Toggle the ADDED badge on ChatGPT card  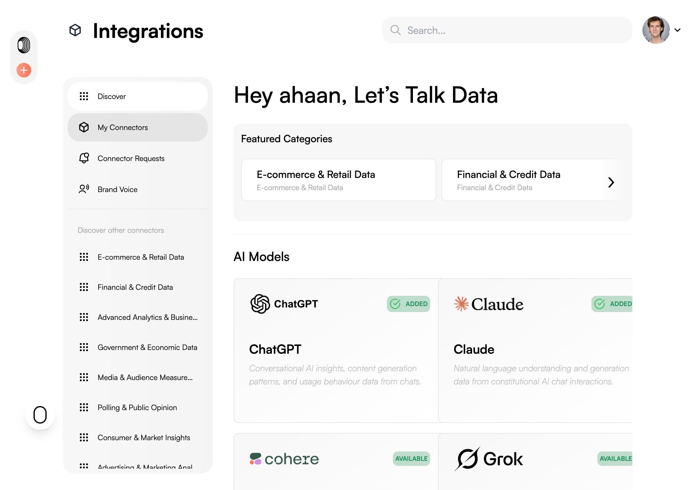[408, 304]
